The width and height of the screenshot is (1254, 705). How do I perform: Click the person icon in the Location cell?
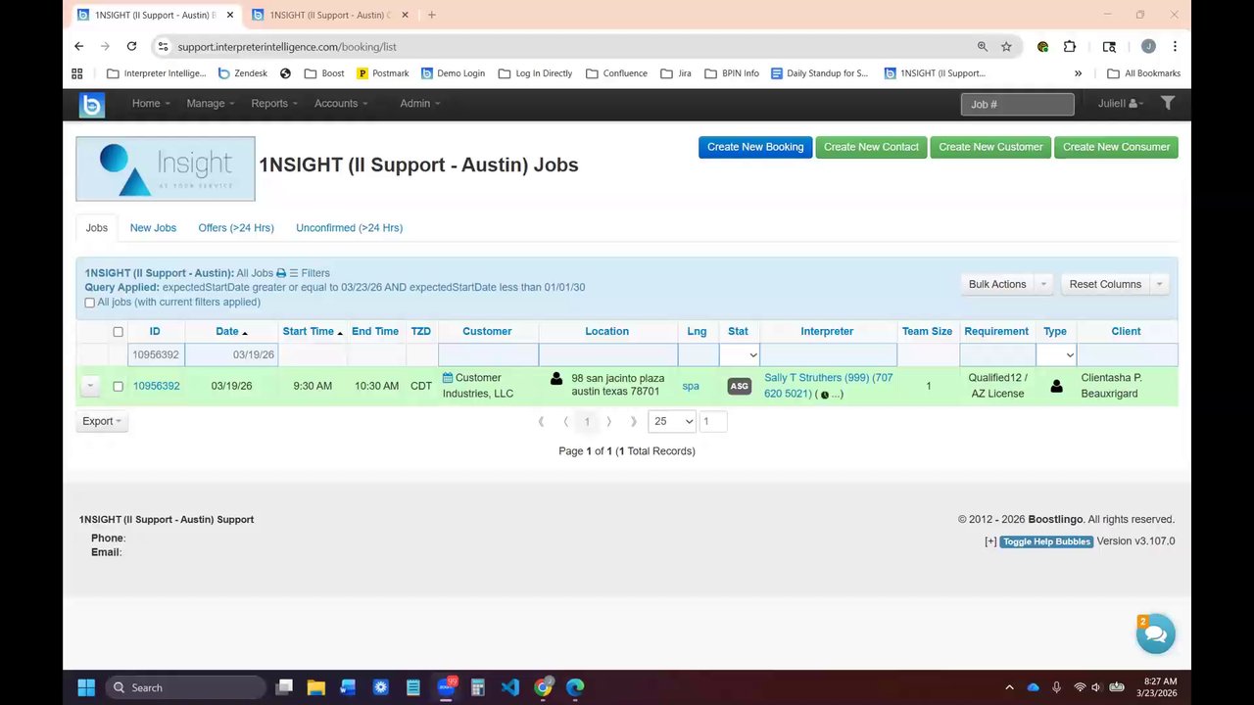(x=556, y=378)
